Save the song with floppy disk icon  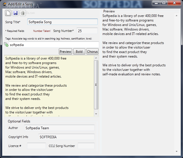click(15, 13)
